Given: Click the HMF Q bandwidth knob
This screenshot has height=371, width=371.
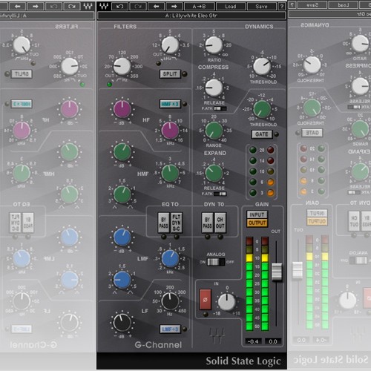Looking at the screenshot, I should (122, 194).
